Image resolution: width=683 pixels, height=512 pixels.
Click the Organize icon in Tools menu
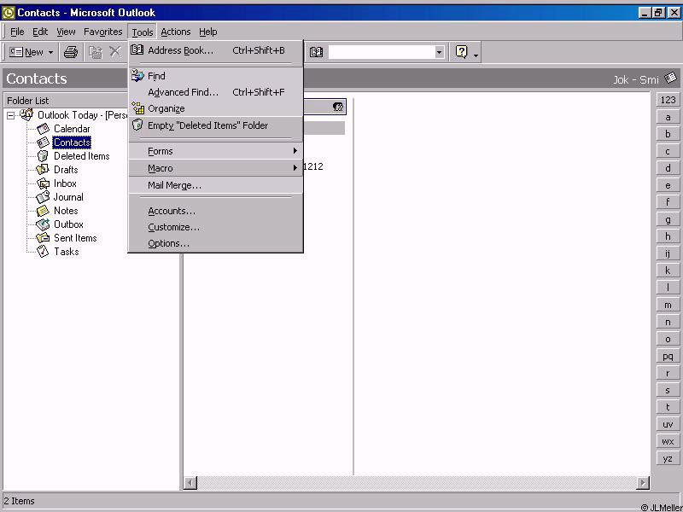[138, 108]
